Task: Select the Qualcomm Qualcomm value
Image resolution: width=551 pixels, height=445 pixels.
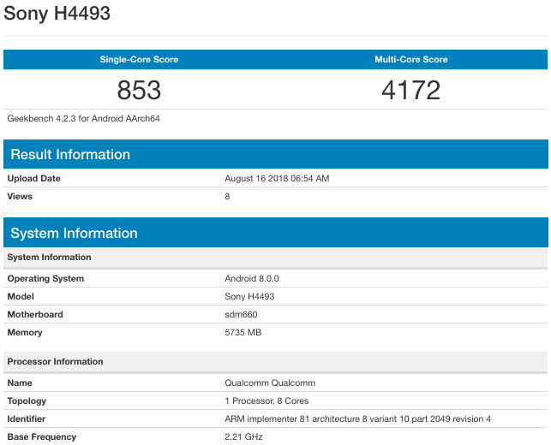Action: click(270, 383)
